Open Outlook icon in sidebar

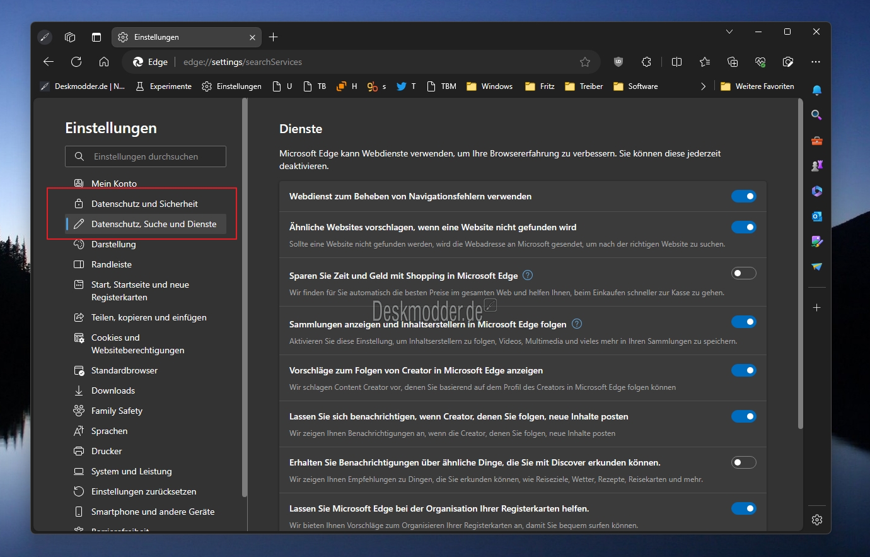(817, 216)
